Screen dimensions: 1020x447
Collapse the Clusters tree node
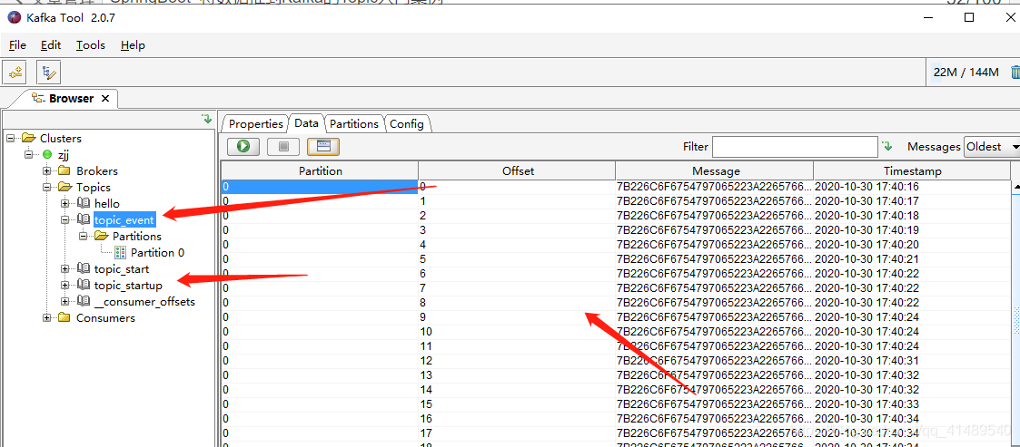pyautogui.click(x=10, y=138)
